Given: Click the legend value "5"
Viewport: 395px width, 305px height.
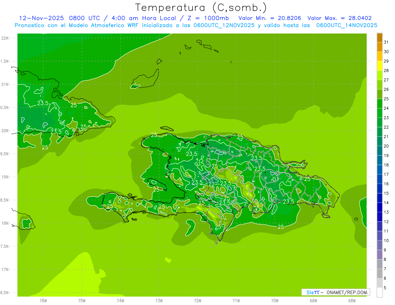Looking at the screenshot, I should click(x=385, y=288).
